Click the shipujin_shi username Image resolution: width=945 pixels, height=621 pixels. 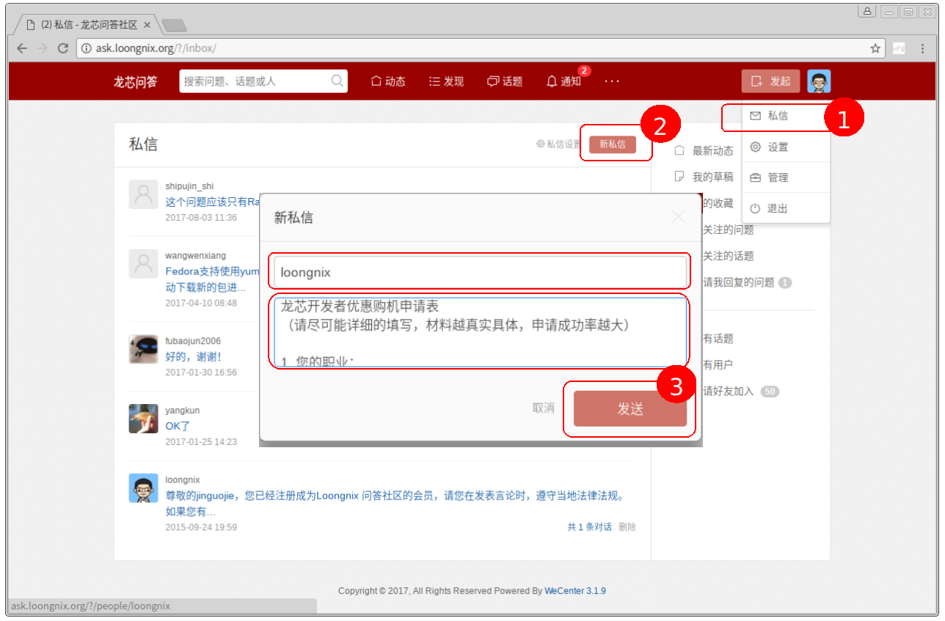click(189, 186)
